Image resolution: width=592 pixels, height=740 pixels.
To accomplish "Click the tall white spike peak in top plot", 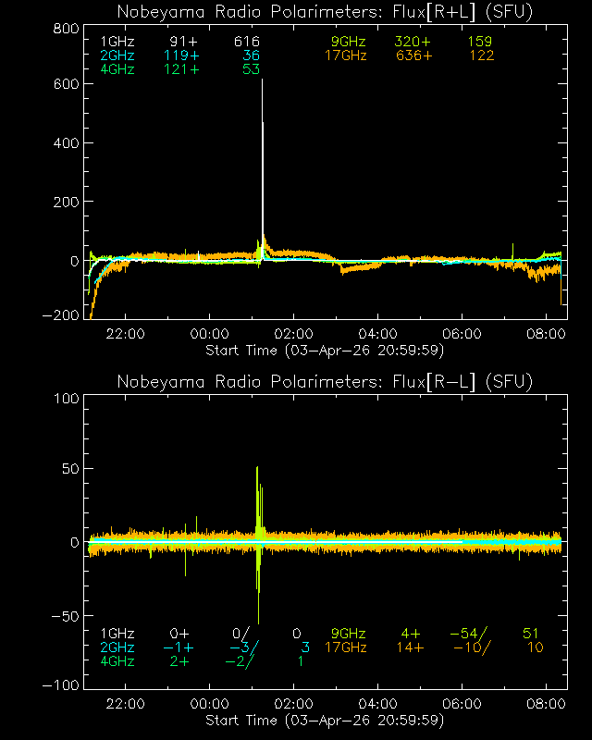I will 263,83.
